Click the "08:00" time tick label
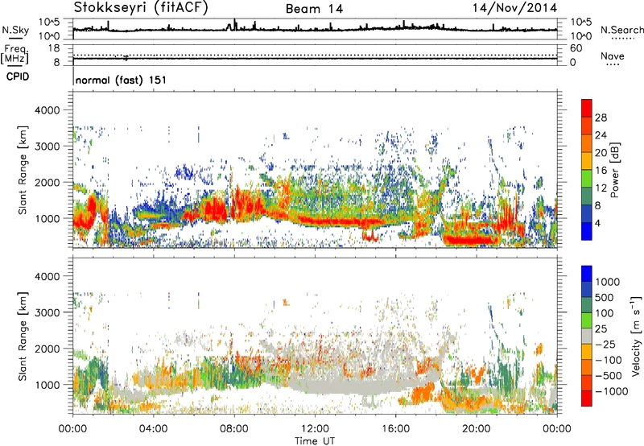Viewport: 644px width, 446px height. pos(234,429)
